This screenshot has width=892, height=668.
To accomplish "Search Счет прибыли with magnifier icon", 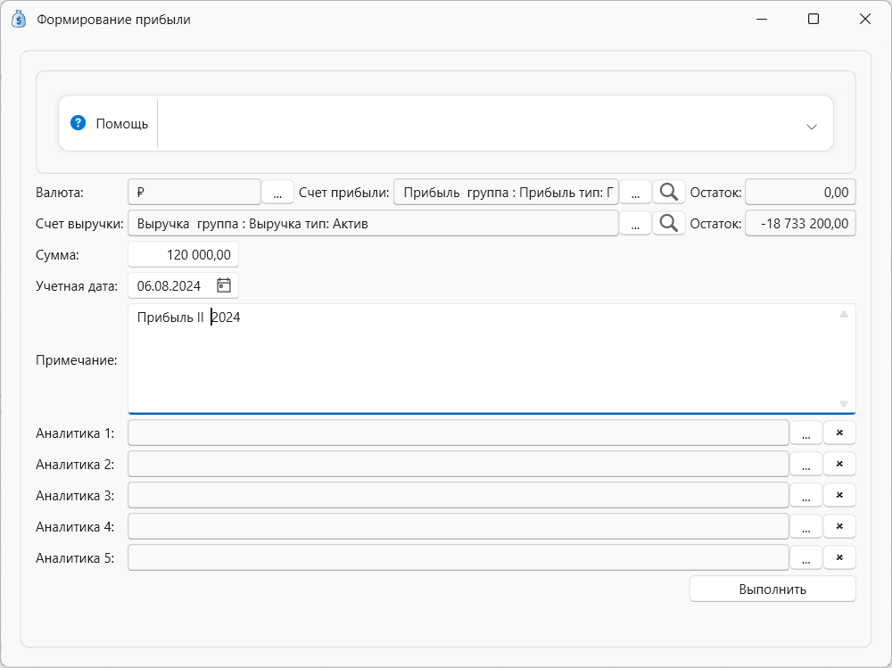I will click(x=668, y=193).
